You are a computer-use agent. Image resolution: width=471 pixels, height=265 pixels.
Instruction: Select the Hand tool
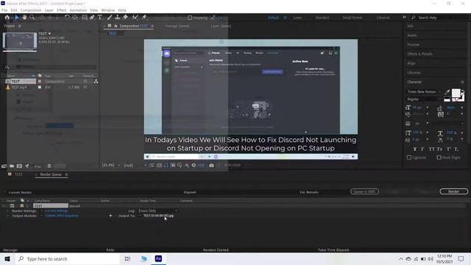(x=24, y=18)
